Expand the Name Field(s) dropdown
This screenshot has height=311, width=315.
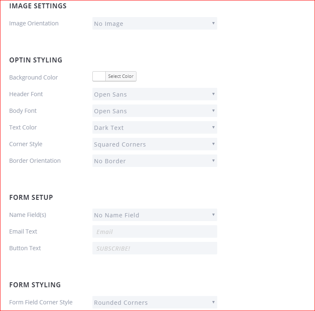click(154, 215)
